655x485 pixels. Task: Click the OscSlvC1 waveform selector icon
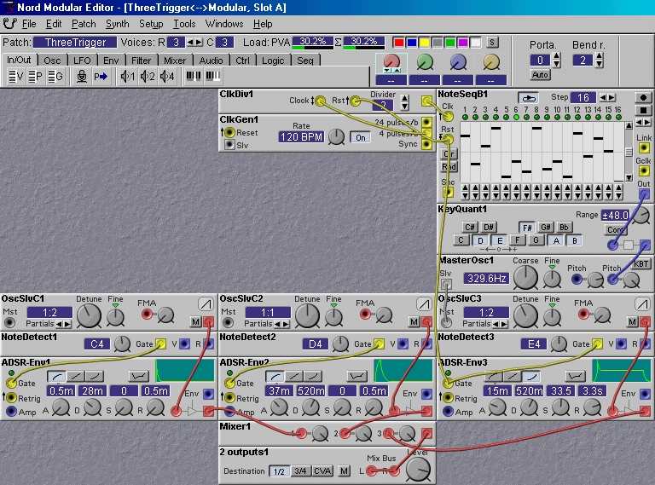point(206,304)
